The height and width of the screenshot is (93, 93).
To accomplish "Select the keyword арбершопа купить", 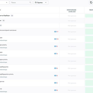I will click(7, 74).
